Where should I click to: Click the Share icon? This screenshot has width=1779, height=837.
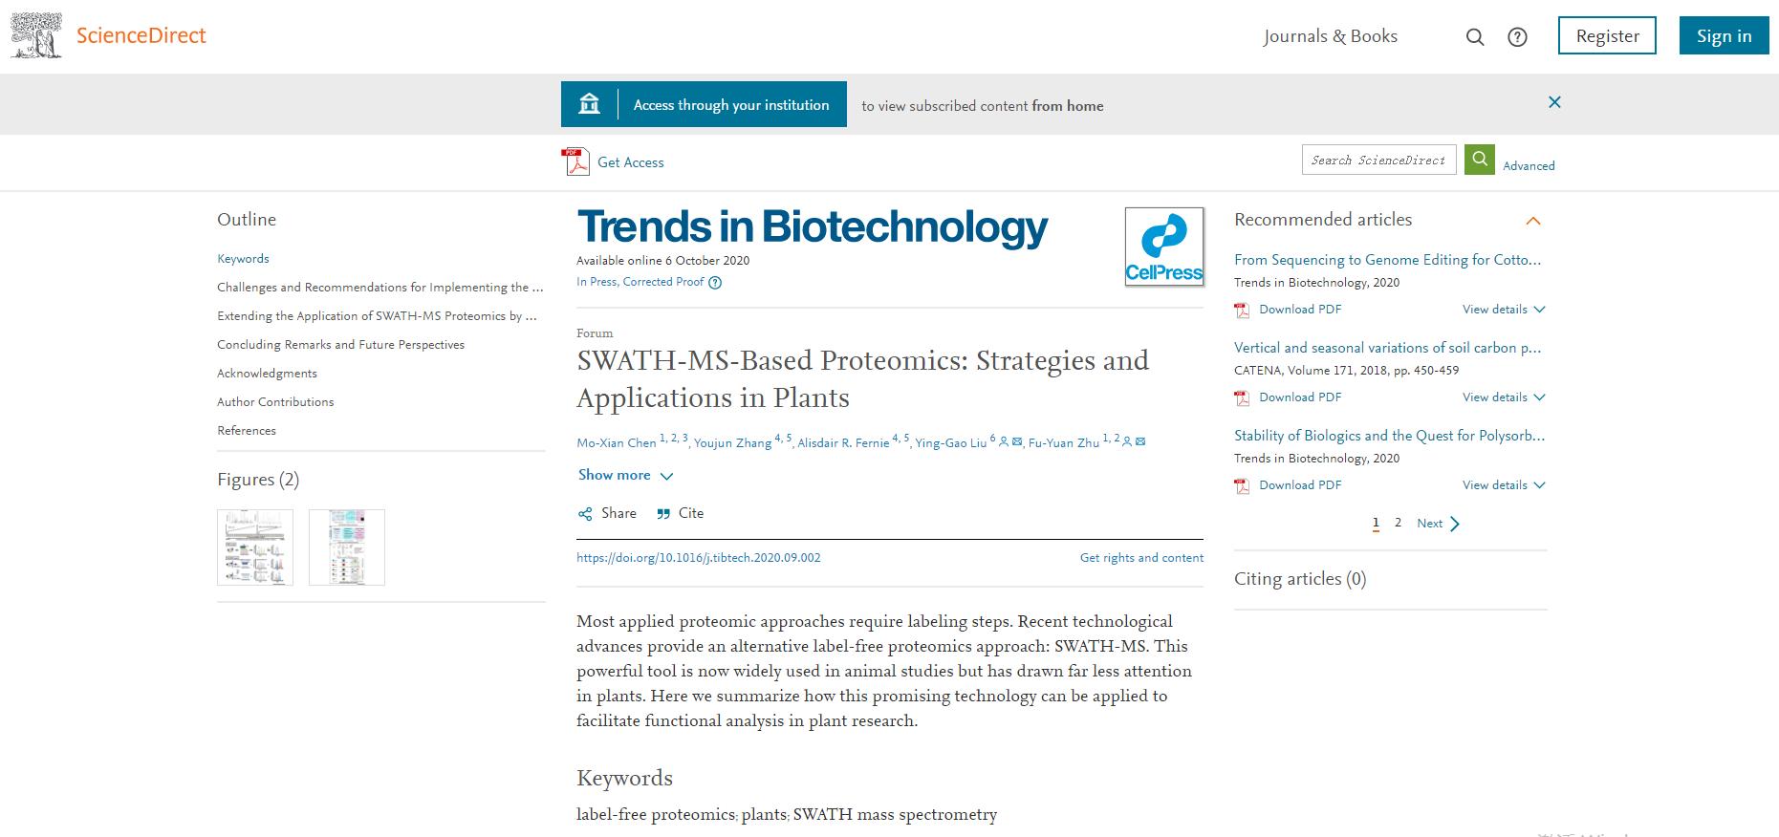pyautogui.click(x=585, y=514)
